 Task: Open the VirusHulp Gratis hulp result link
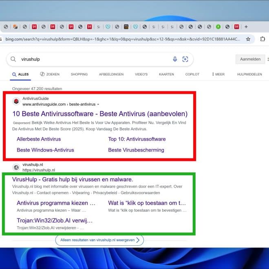[x=73, y=179]
